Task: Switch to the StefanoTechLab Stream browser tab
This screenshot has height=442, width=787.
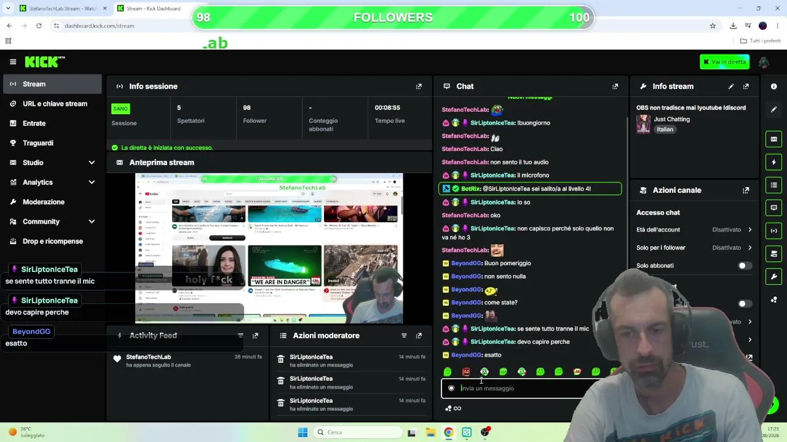Action: tap(63, 9)
